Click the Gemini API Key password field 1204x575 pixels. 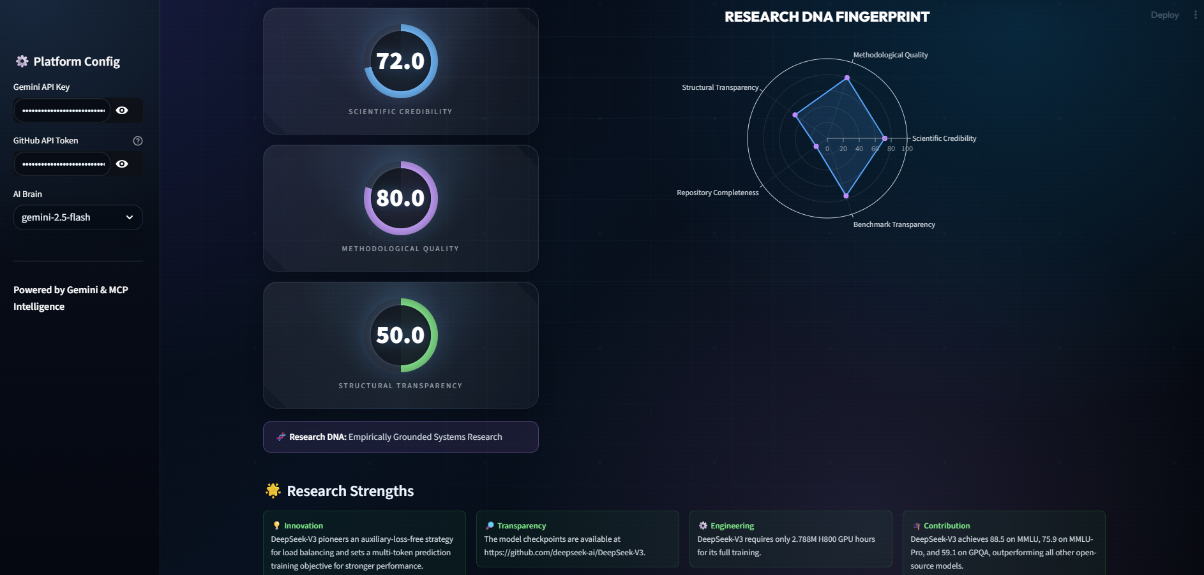coord(63,110)
